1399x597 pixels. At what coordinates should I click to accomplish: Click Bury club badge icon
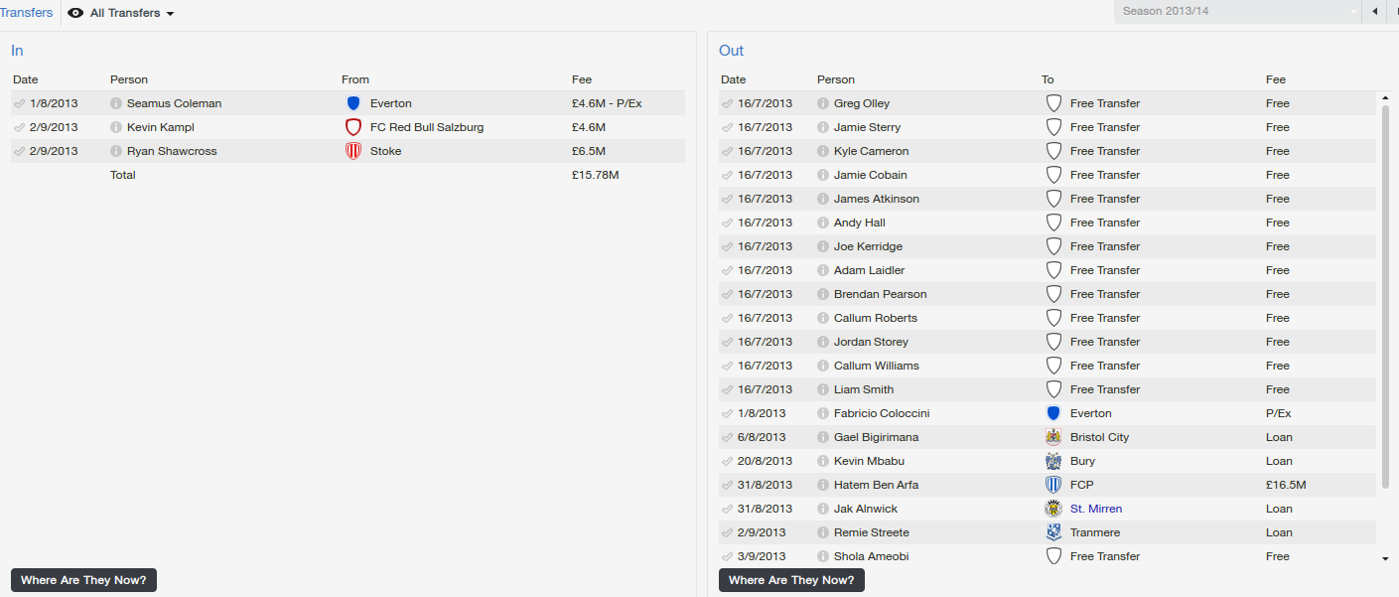(1053, 461)
